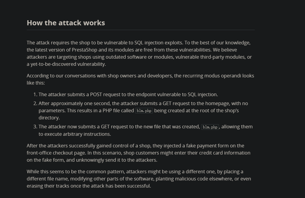Image resolution: width=305 pixels, height=198 pixels.
Task: Click the text 'execute arbitrary instructions'
Action: coord(77,134)
